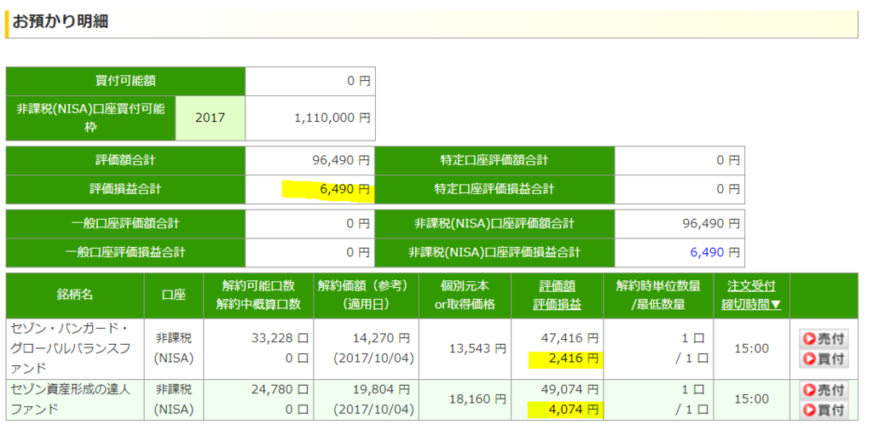
Task: Sort by 評価額 column link
Action: pyautogui.click(x=557, y=286)
